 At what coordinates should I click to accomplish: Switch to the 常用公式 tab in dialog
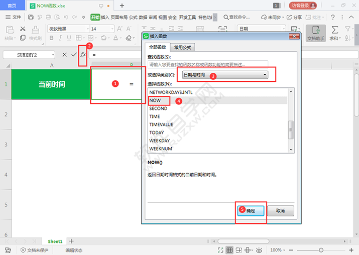[x=182, y=47]
